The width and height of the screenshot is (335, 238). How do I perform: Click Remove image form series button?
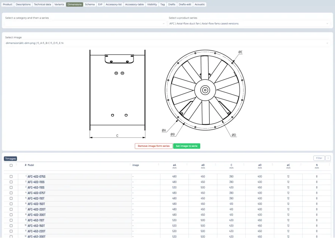click(x=154, y=146)
